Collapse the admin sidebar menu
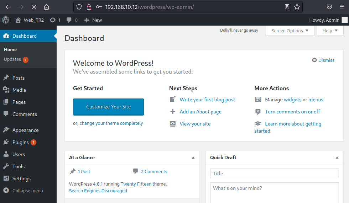This screenshot has width=349, height=203. 24,191
